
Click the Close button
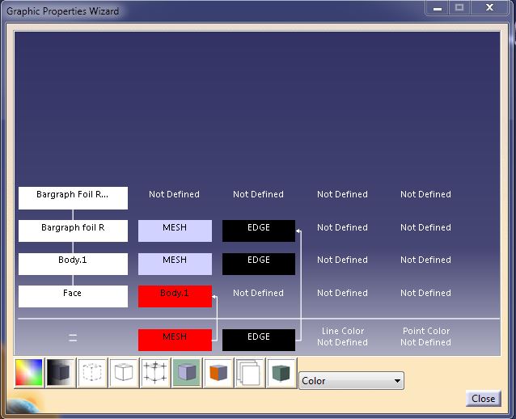tap(483, 399)
